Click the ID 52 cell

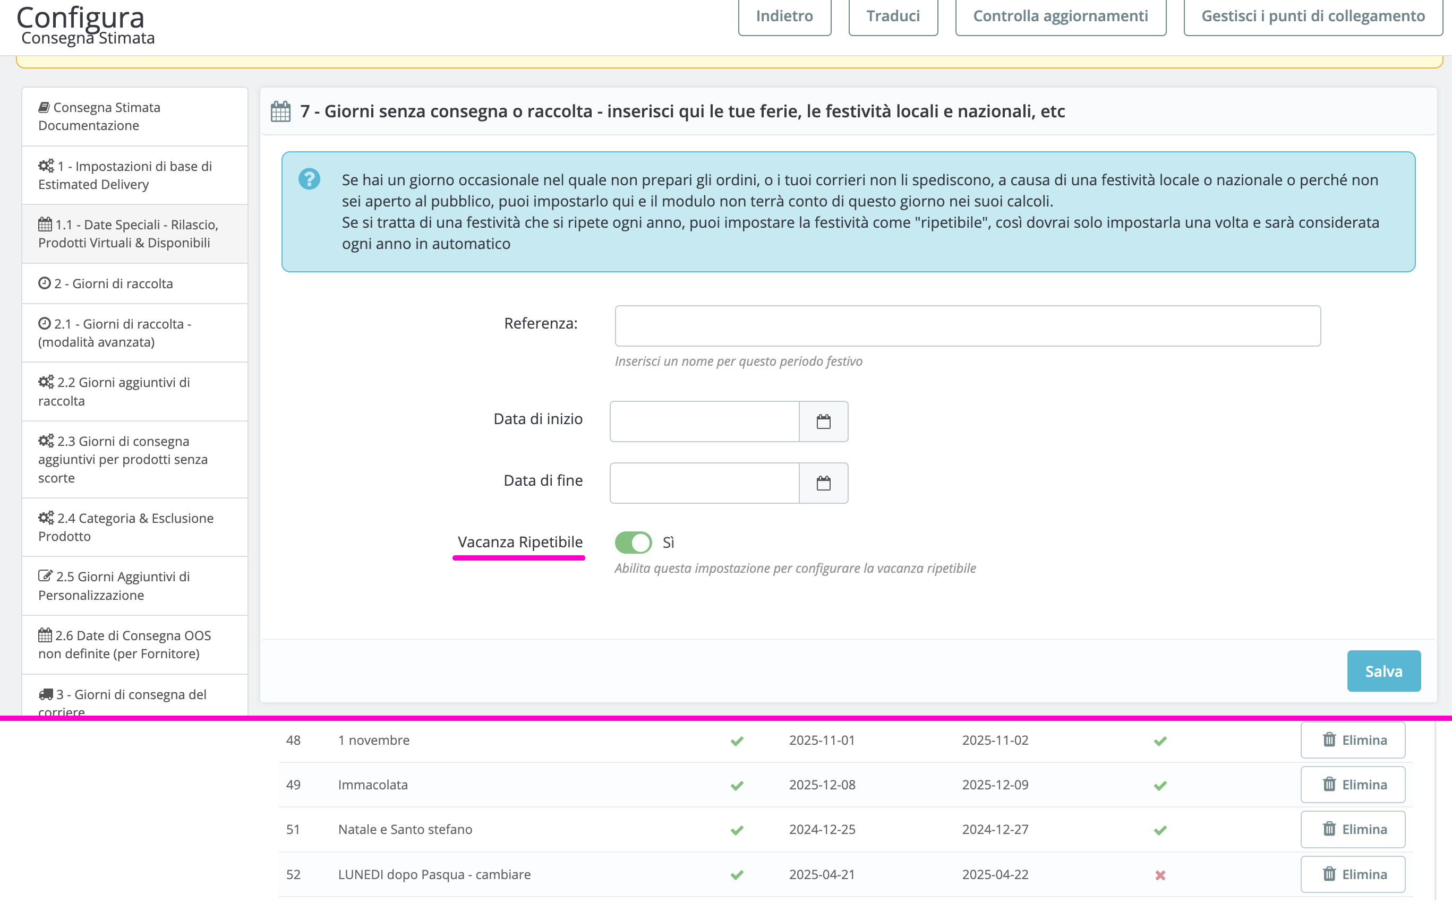tap(293, 874)
